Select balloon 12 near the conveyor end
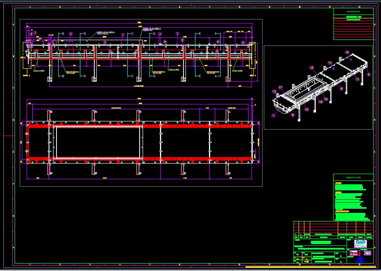Viewport: 381px width, 271px height. coord(274,91)
